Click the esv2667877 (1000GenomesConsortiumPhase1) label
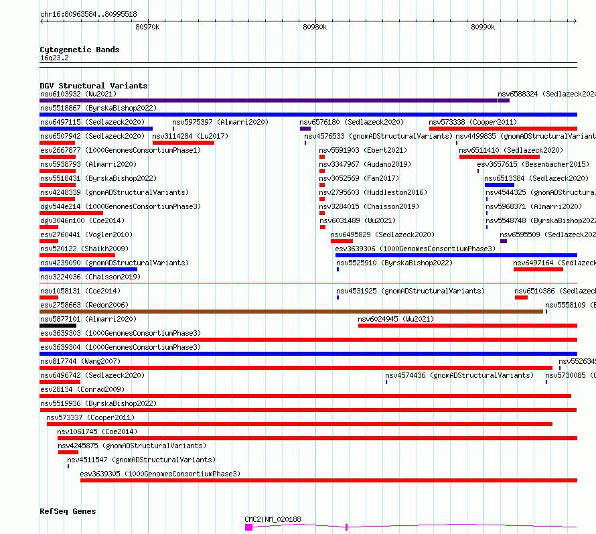The width and height of the screenshot is (596, 534). (121, 150)
